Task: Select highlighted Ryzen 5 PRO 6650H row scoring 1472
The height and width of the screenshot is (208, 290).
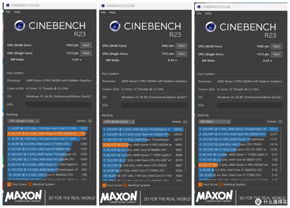Action: (48, 133)
